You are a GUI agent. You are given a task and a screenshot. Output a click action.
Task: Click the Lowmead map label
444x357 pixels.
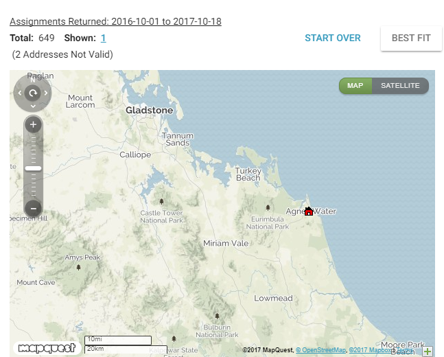273,298
